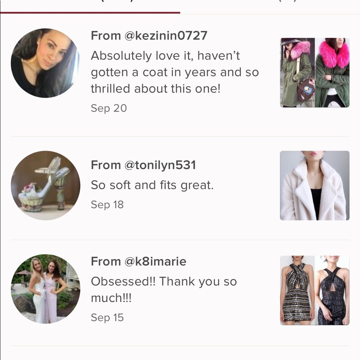Open the @k8imarie username link
360x360 pixels.
coord(155,261)
